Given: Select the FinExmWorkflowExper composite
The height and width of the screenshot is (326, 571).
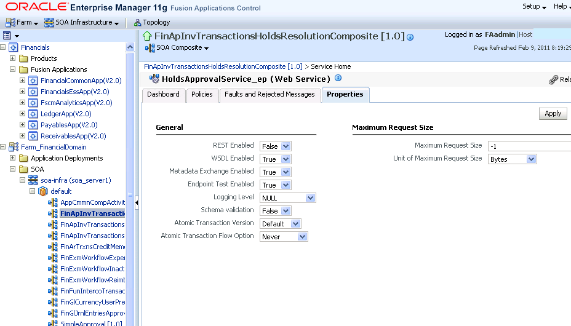Looking at the screenshot, I should click(92, 258).
